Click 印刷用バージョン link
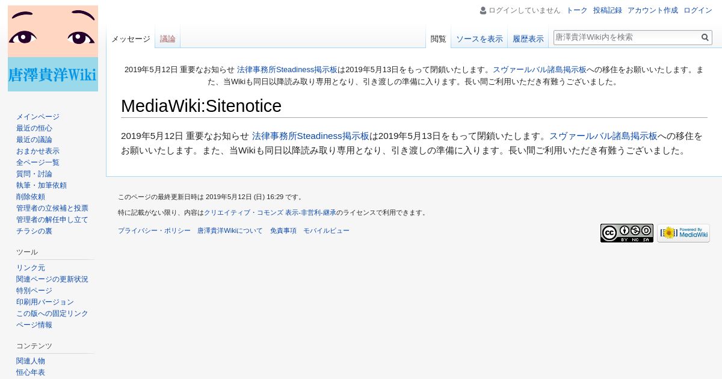This screenshot has height=379, width=722. click(45, 302)
